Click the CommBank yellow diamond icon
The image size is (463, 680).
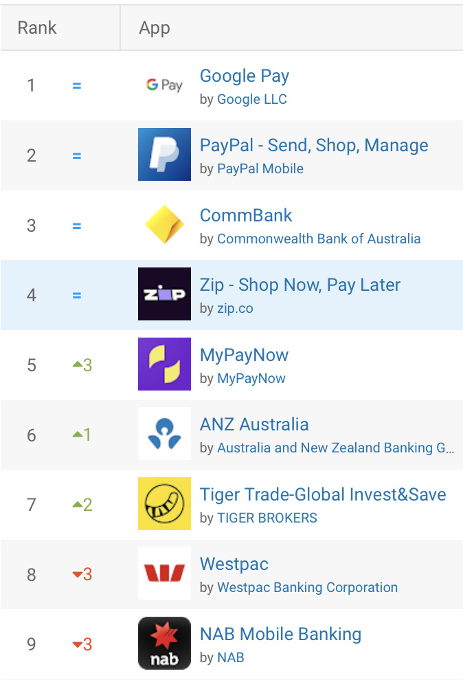pyautogui.click(x=164, y=225)
